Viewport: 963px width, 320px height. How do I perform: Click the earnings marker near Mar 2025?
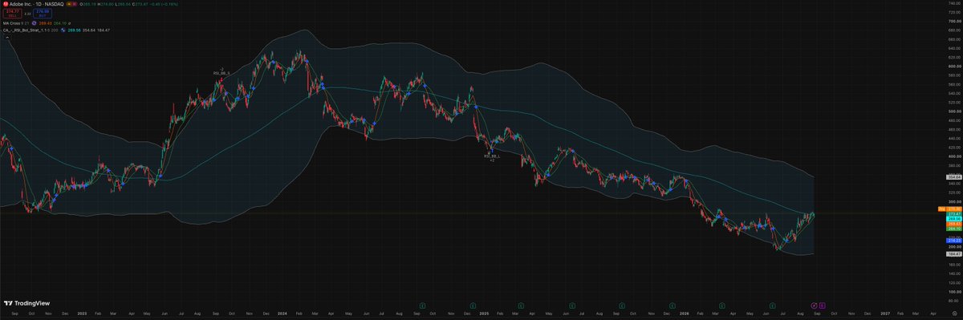click(x=522, y=306)
